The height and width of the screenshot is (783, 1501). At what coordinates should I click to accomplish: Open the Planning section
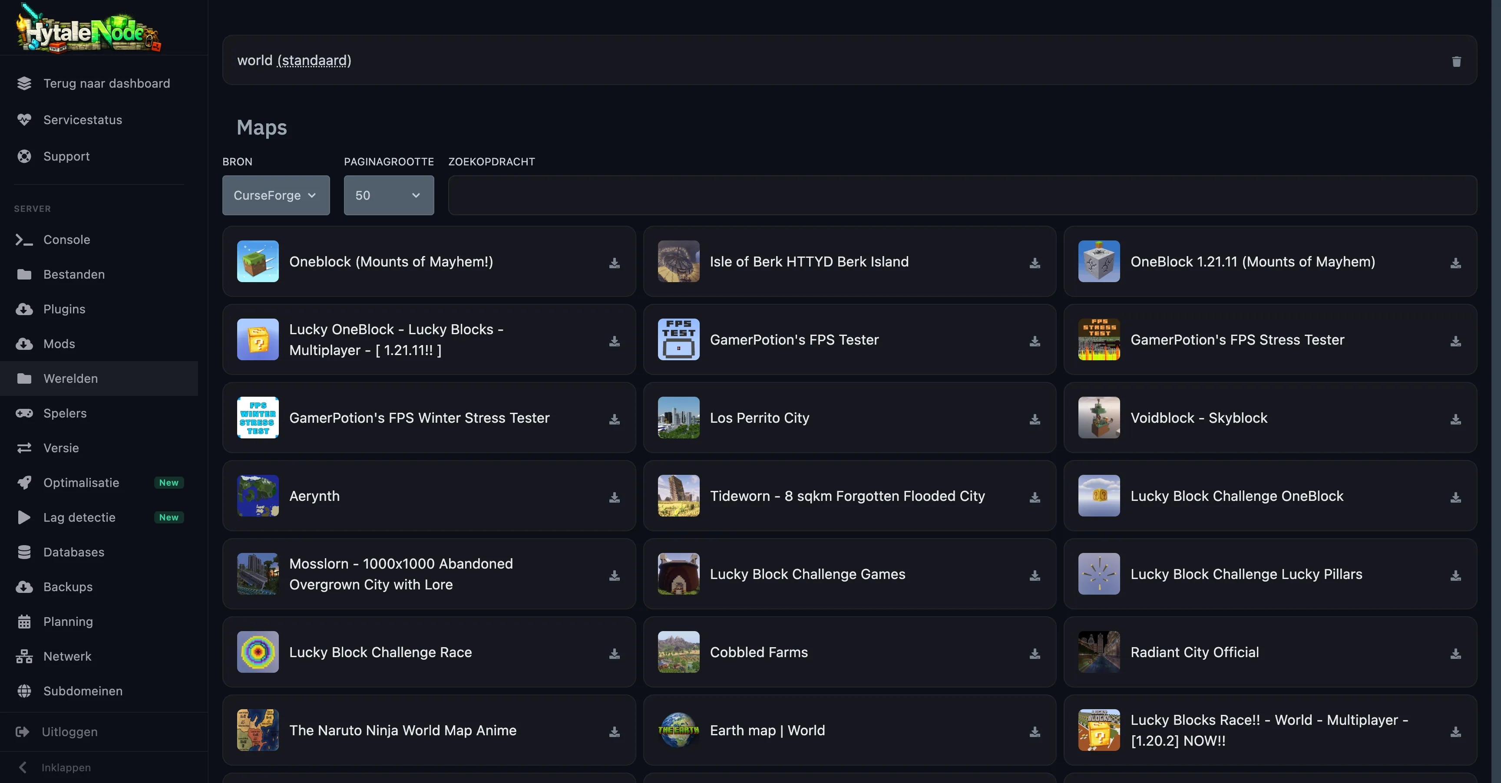coord(99,622)
